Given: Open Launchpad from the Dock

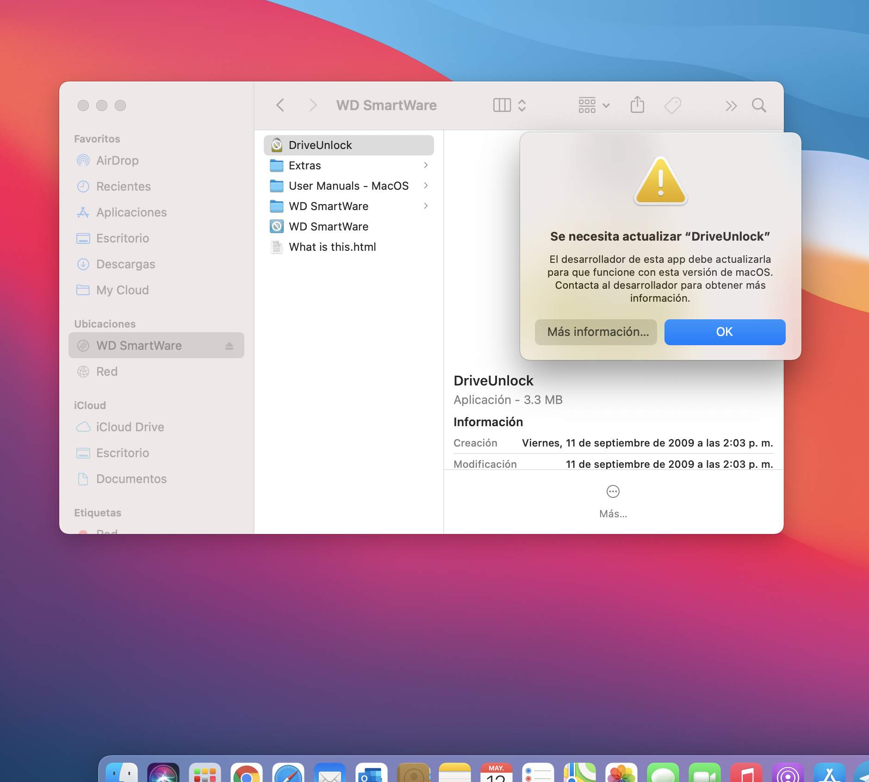Looking at the screenshot, I should point(205,773).
